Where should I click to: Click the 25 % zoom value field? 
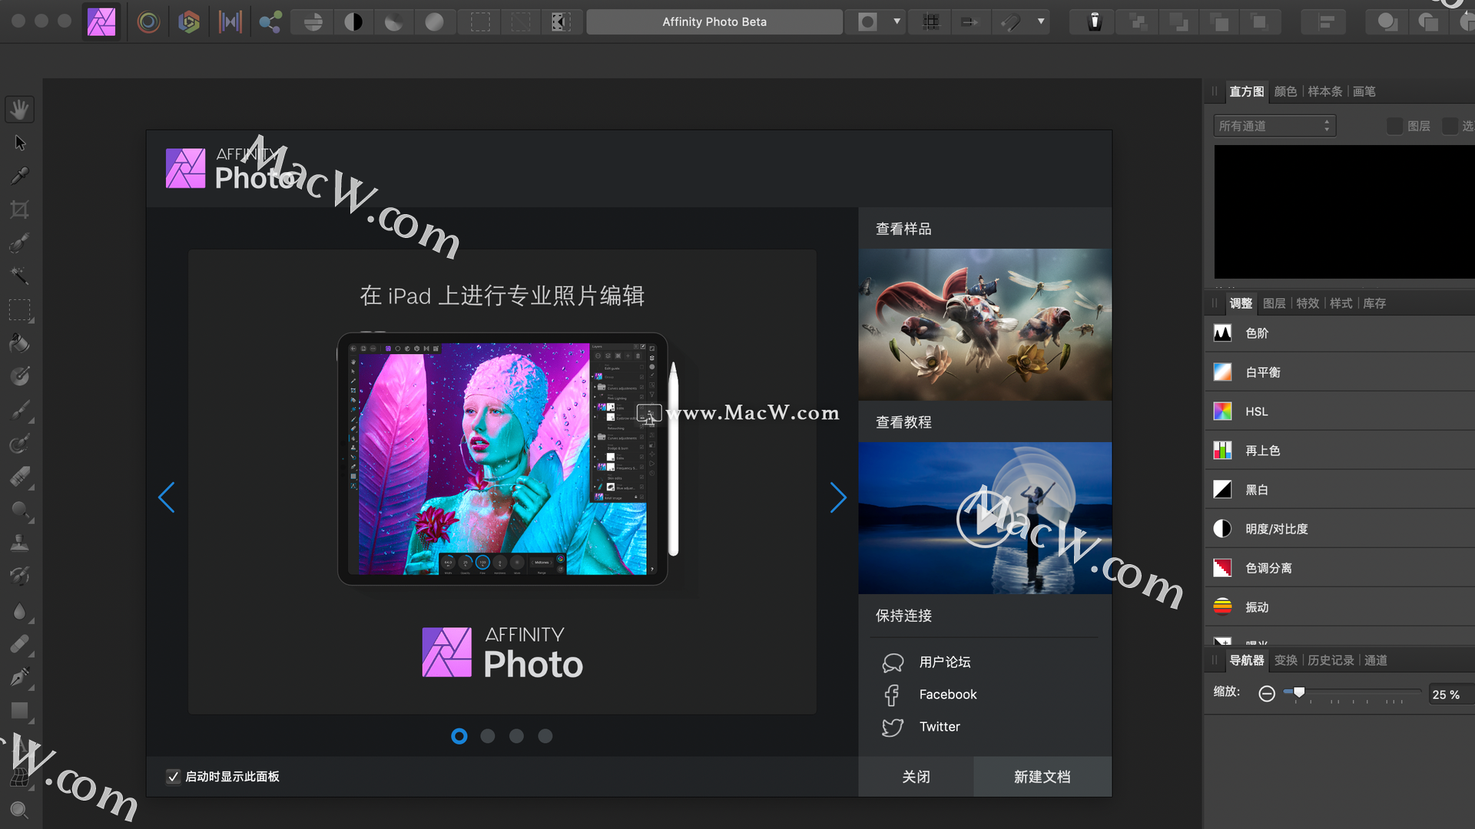click(1450, 694)
